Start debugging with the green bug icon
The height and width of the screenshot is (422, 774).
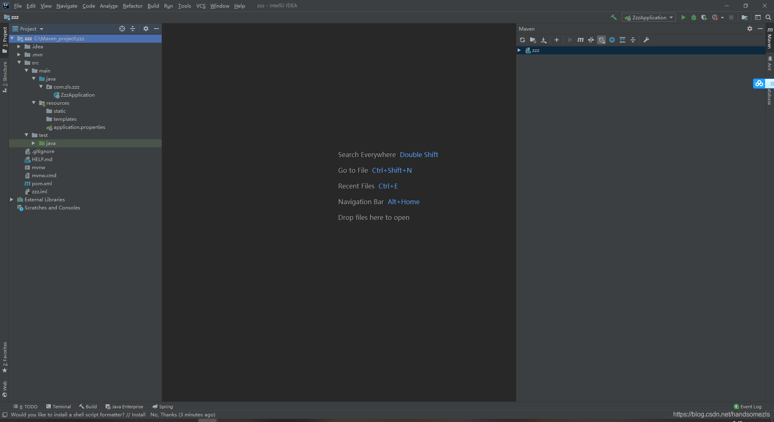pyautogui.click(x=694, y=17)
